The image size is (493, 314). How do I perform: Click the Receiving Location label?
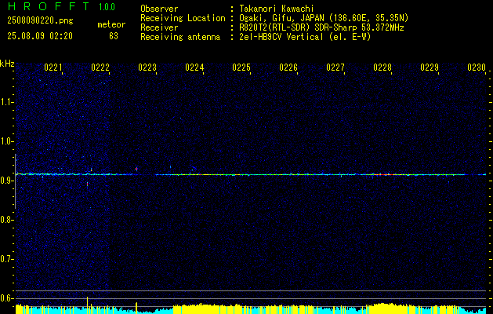point(183,18)
